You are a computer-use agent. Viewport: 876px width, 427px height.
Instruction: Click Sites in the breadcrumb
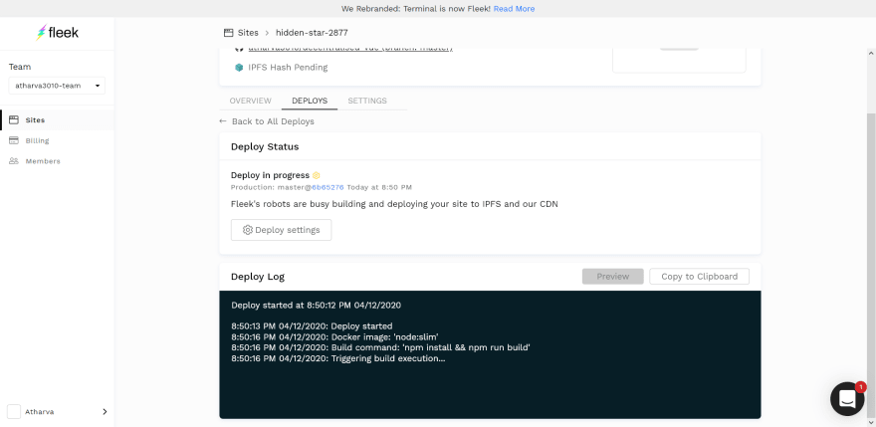pos(248,33)
